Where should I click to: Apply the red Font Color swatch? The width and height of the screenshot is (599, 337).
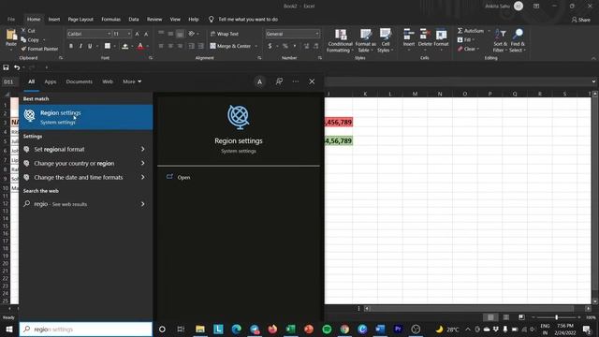[140, 46]
